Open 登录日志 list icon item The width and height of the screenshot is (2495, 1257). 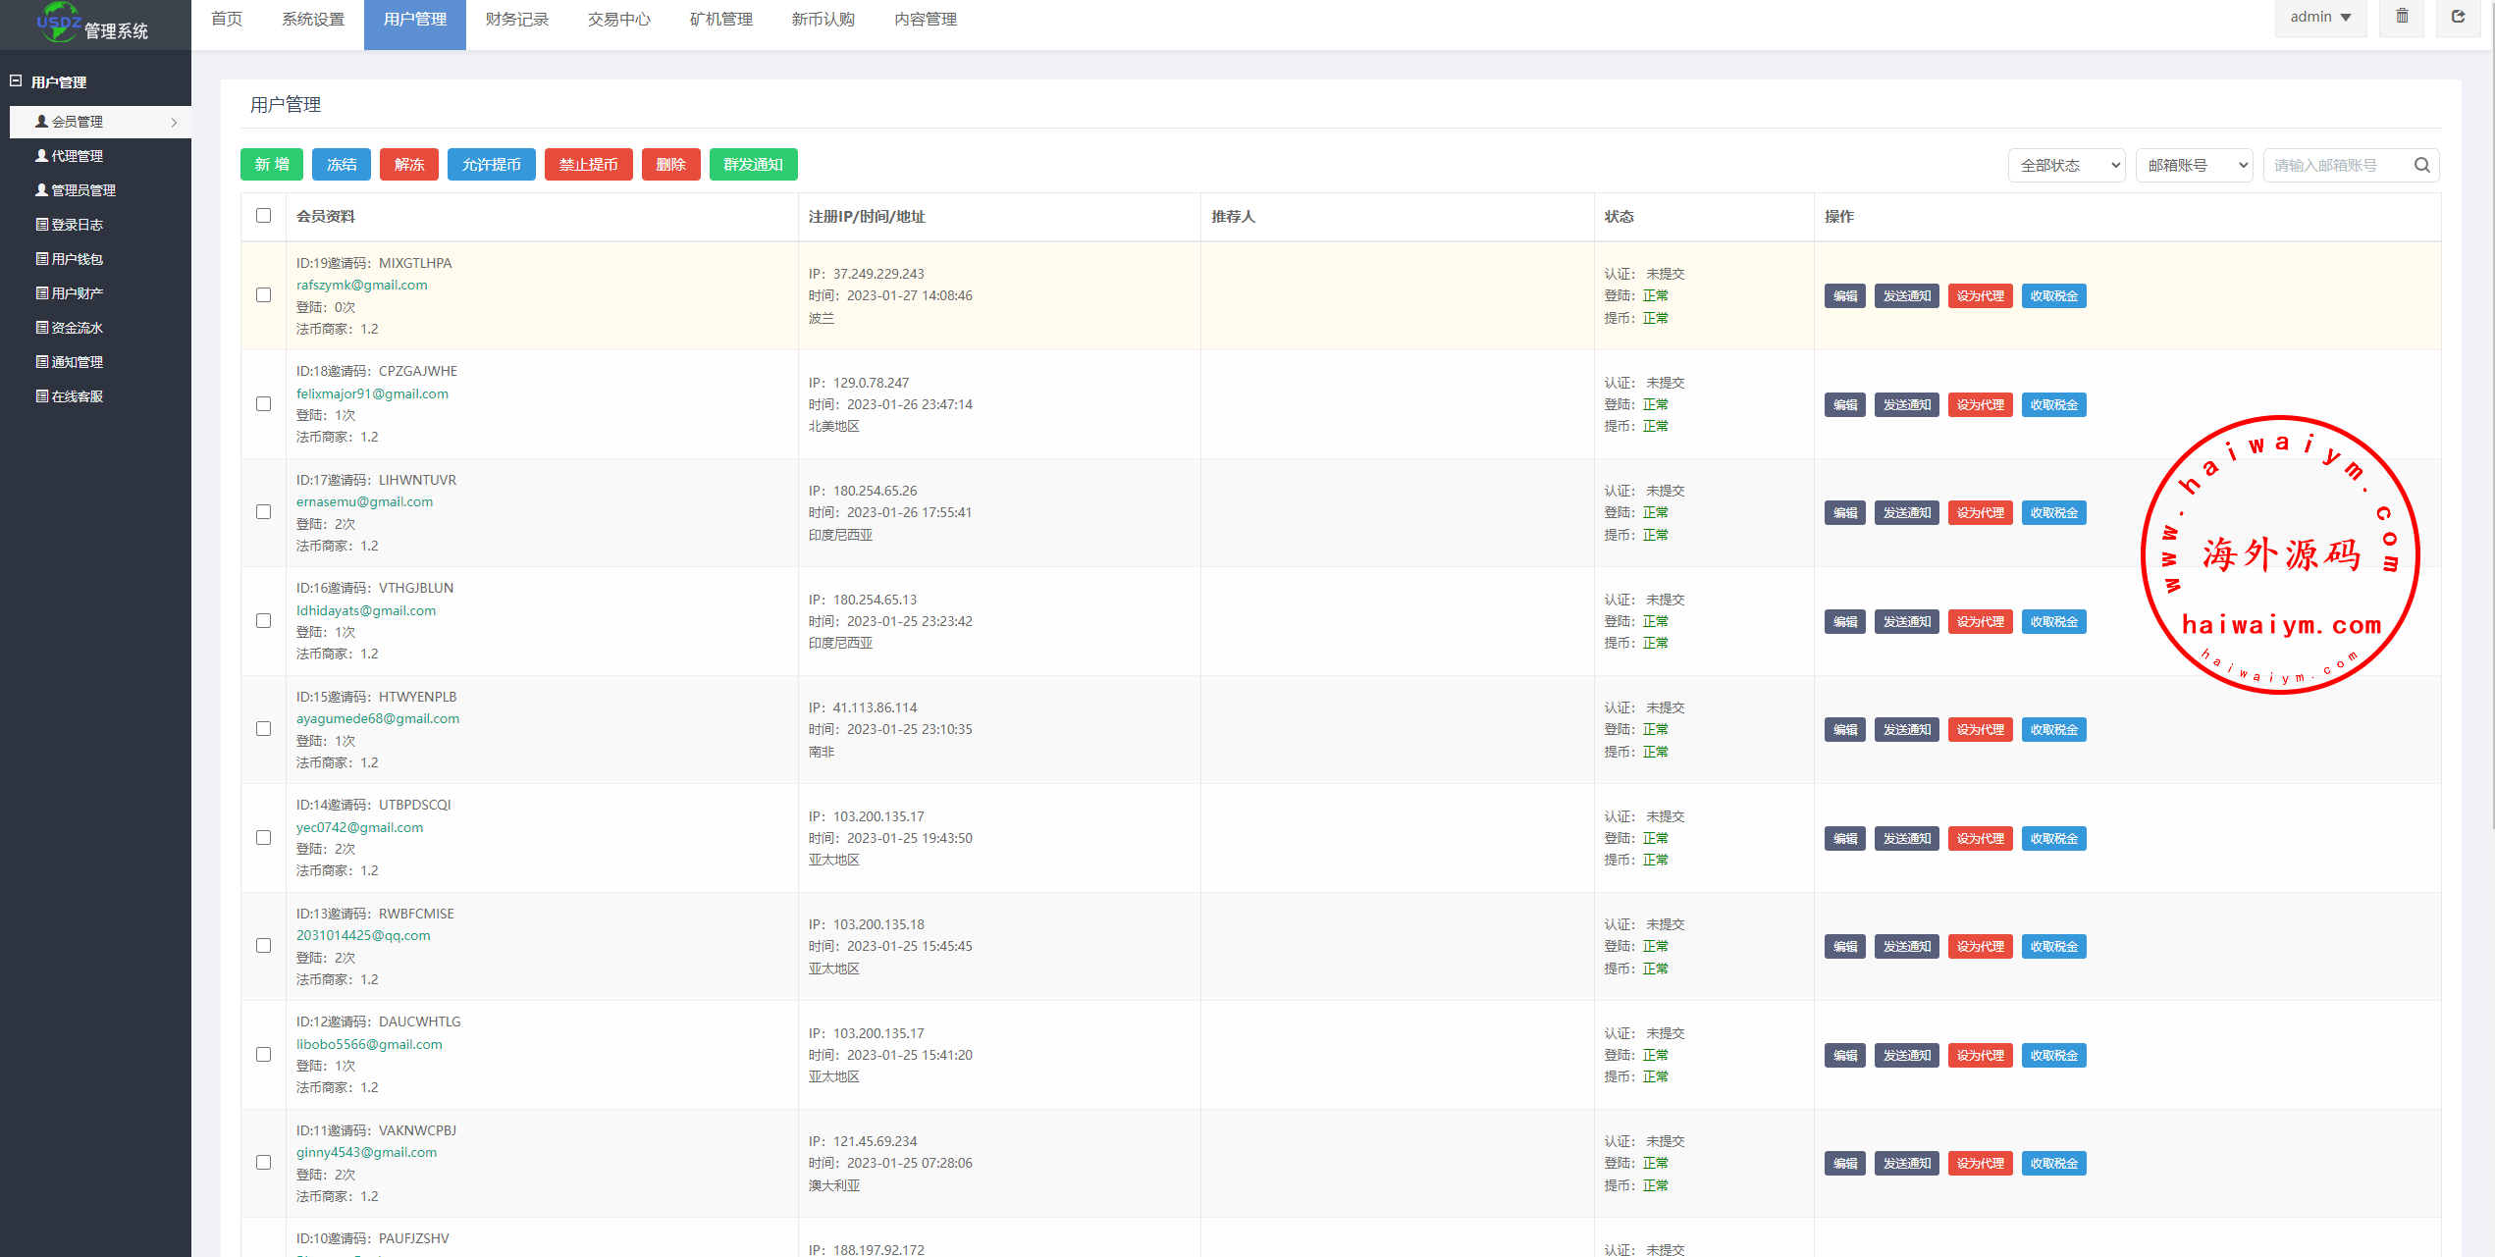pyautogui.click(x=77, y=225)
